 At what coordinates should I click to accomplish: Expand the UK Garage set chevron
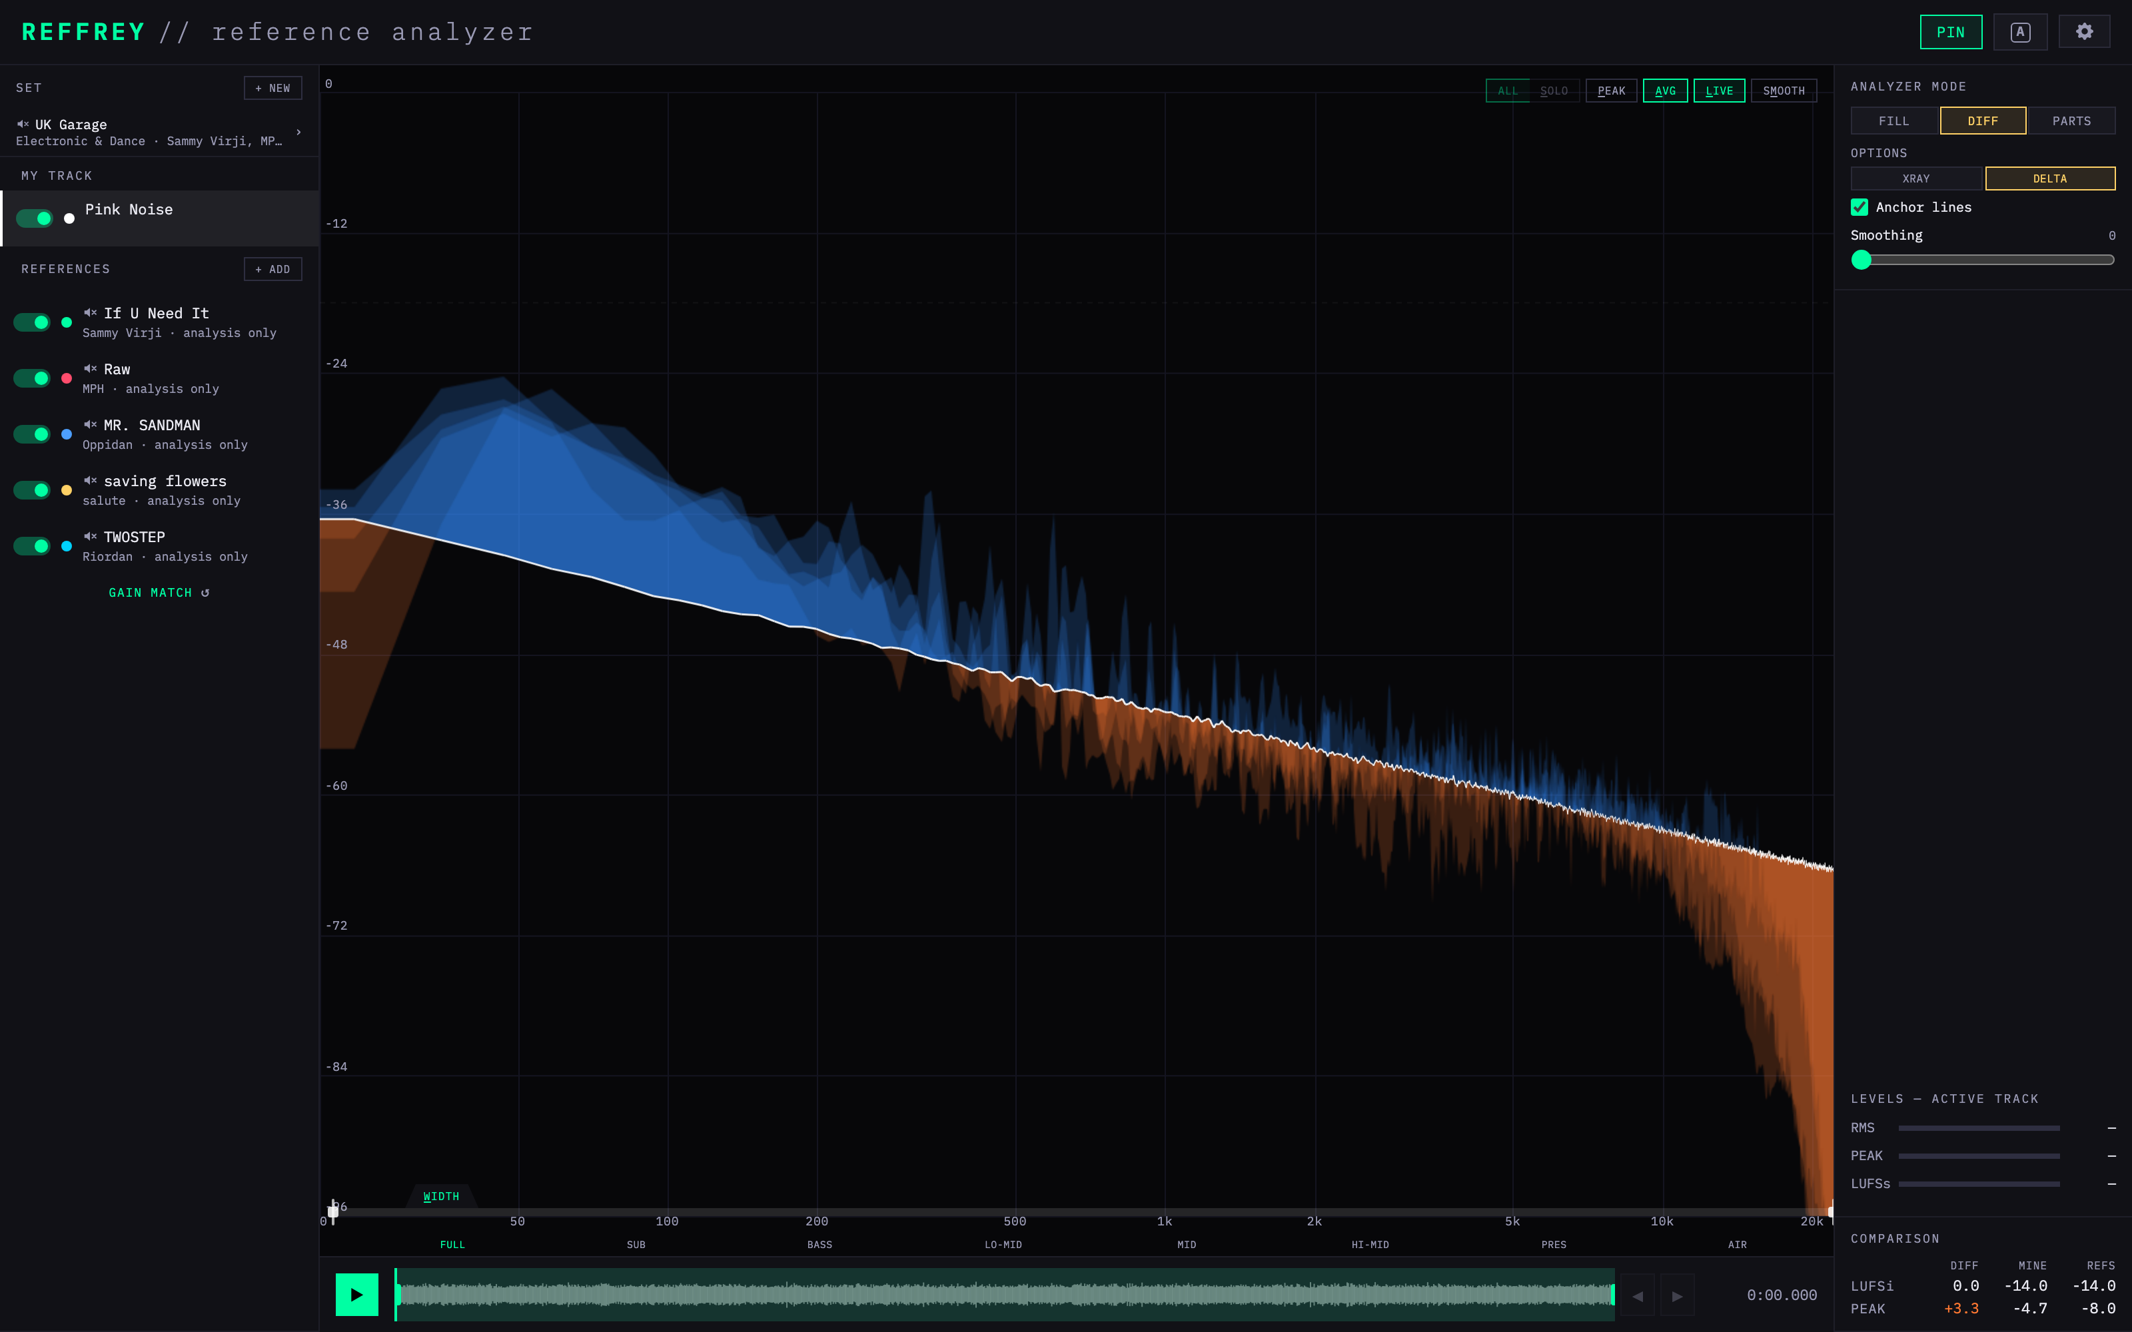pos(298,132)
